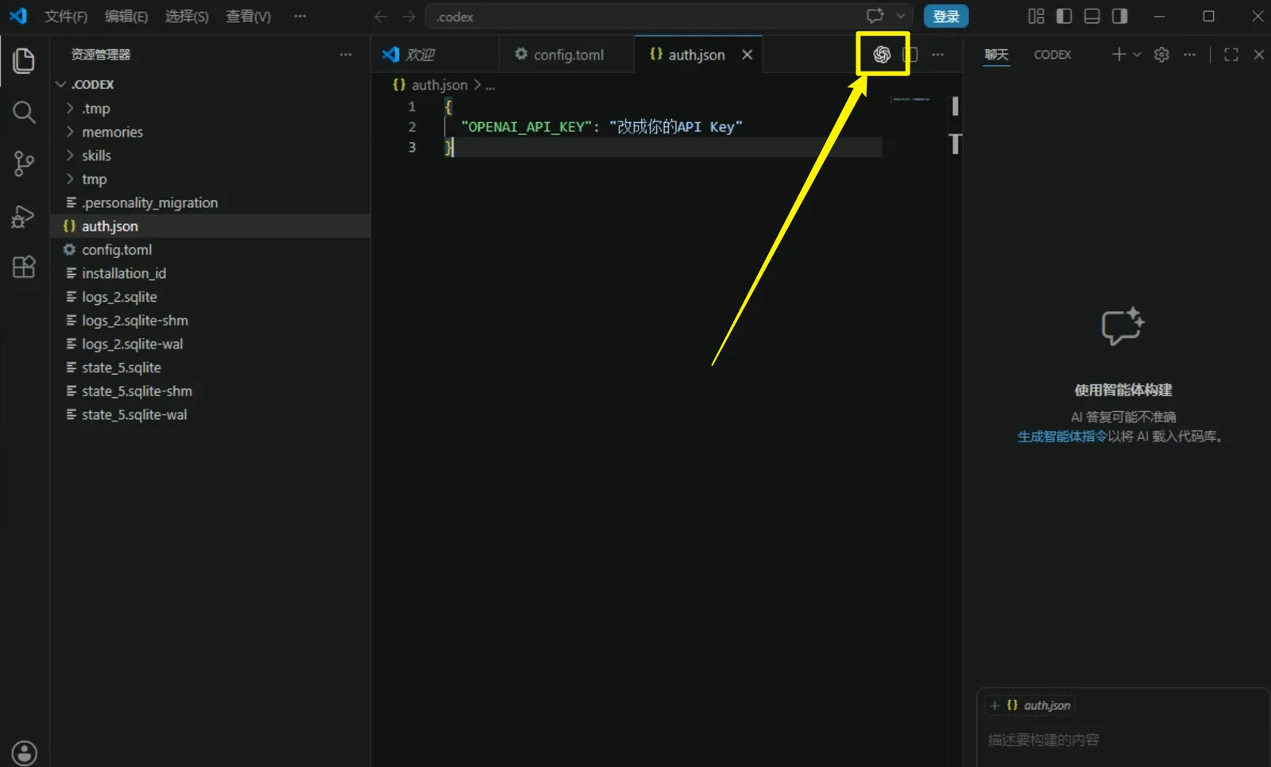Open editor more actions ellipsis
Viewport: 1271px width, 767px height.
[x=938, y=55]
